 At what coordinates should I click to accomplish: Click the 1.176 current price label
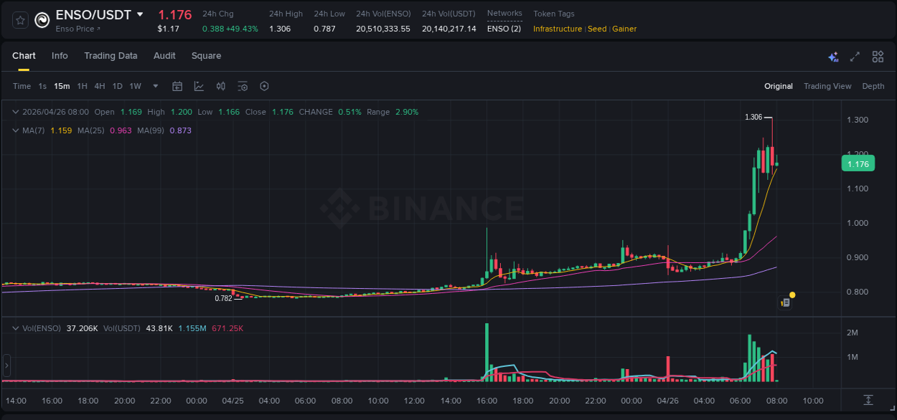[858, 163]
